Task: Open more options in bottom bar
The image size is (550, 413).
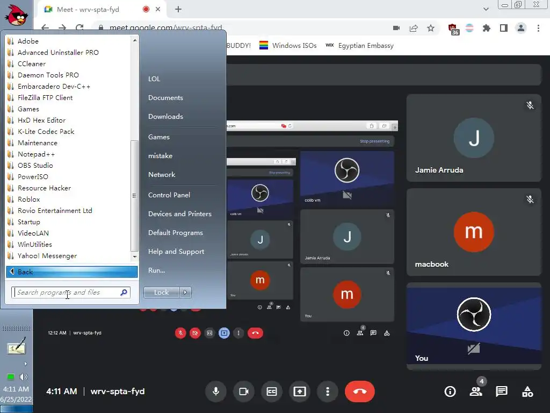Action: [328, 391]
